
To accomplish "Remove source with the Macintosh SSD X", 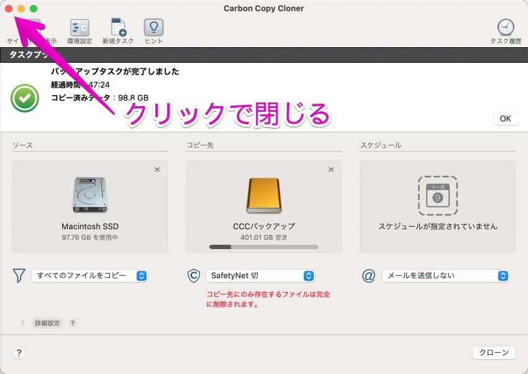I will 157,170.
